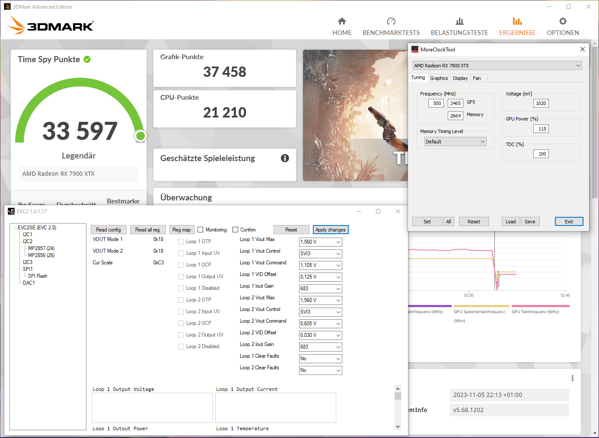This screenshot has width=599, height=438.
Task: Open the Home navigation icon
Action: pos(342,21)
